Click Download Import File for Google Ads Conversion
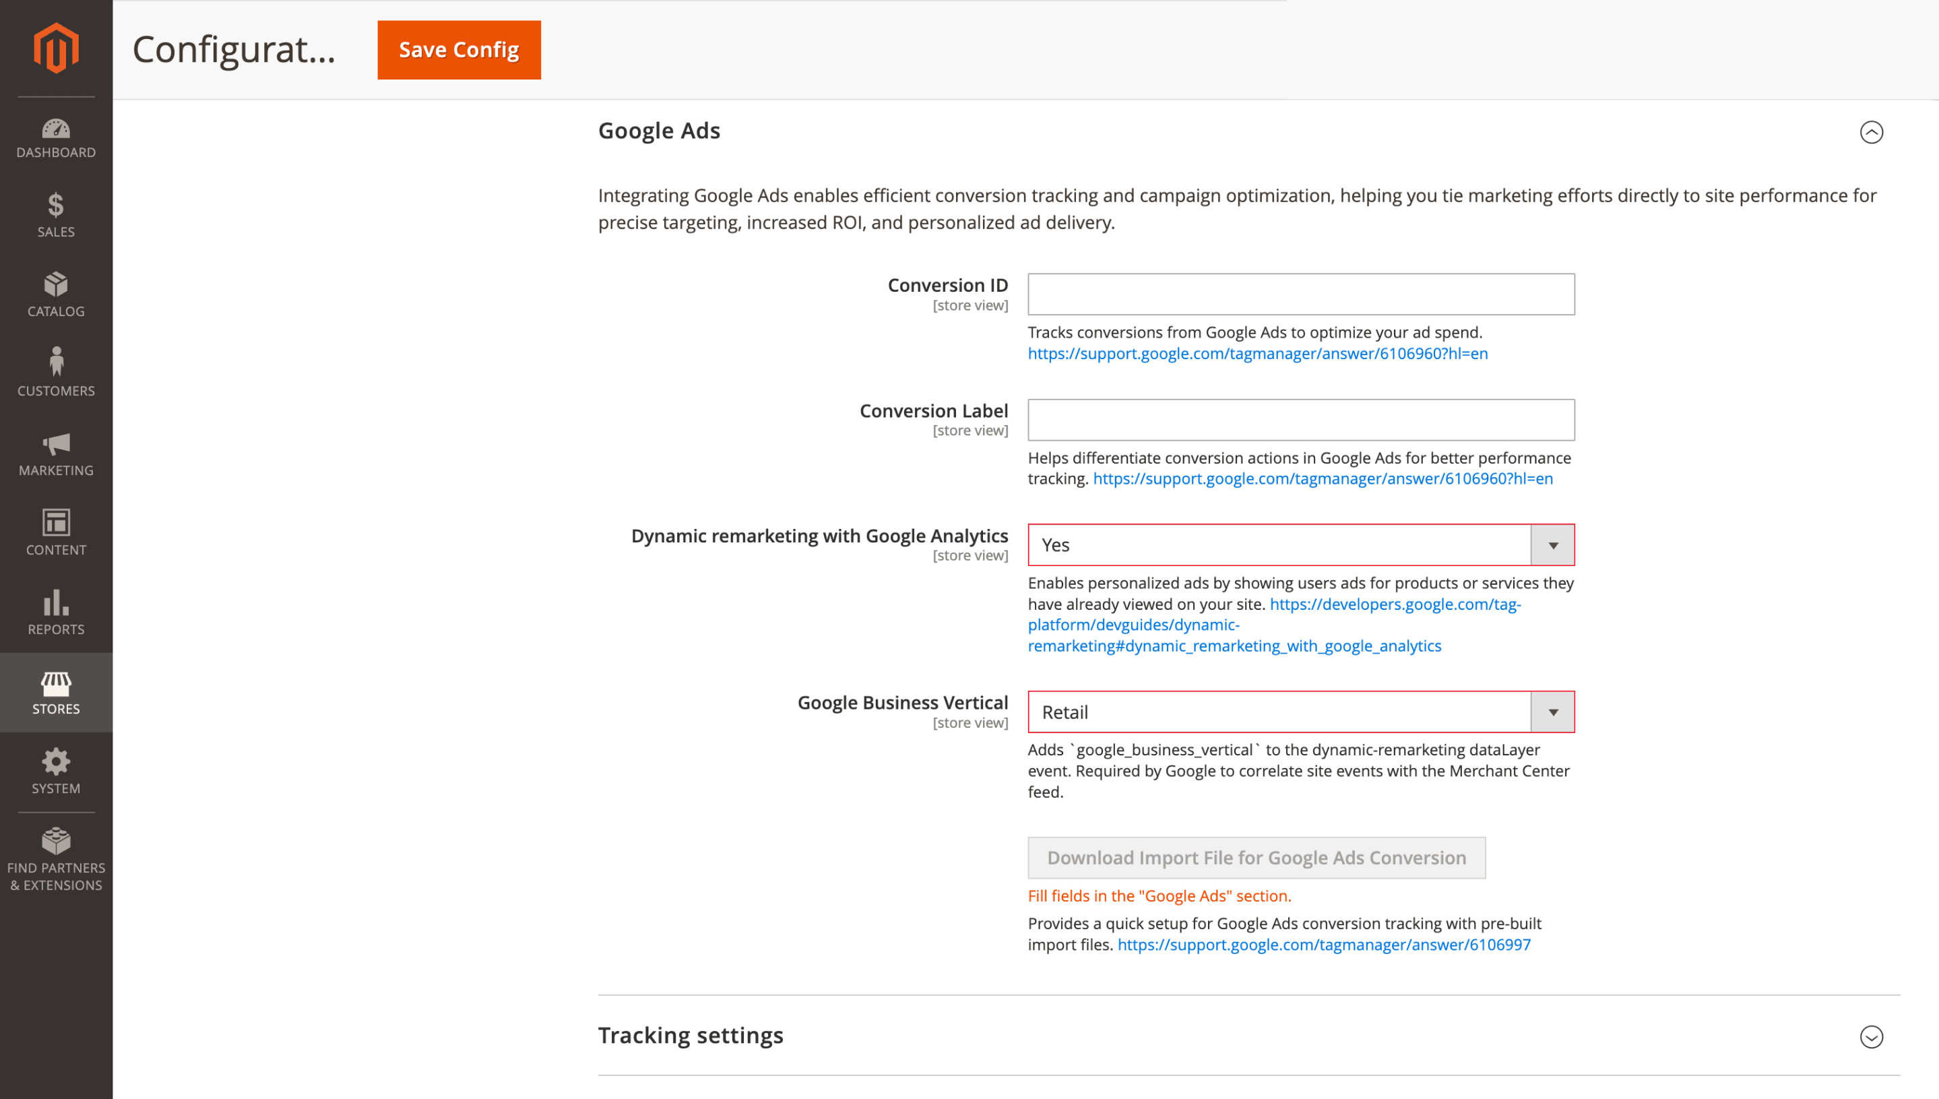Image resolution: width=1939 pixels, height=1099 pixels. (1257, 858)
